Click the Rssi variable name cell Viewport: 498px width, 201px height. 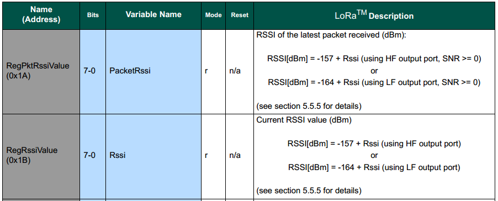153,156
